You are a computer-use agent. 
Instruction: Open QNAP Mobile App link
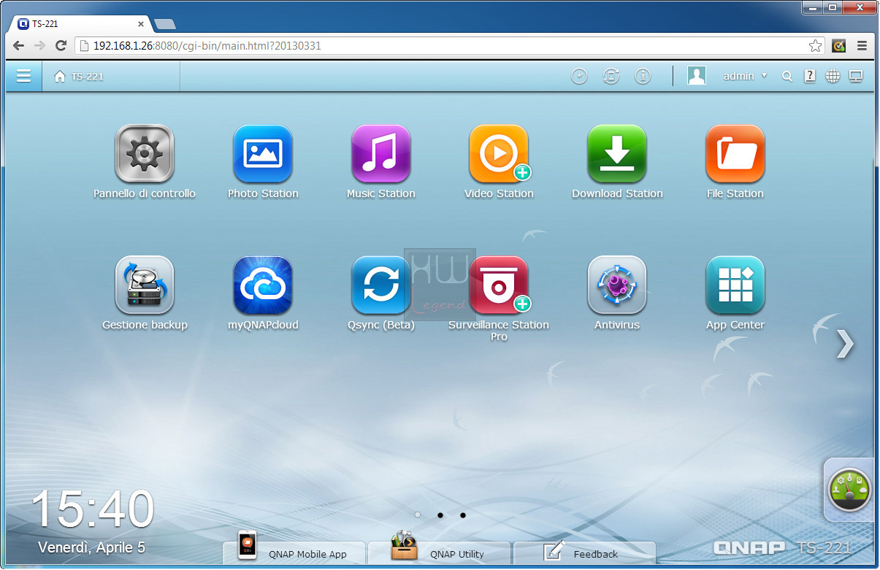coord(293,552)
